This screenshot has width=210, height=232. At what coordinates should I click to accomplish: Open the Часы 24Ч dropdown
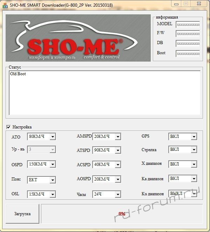[107, 194]
